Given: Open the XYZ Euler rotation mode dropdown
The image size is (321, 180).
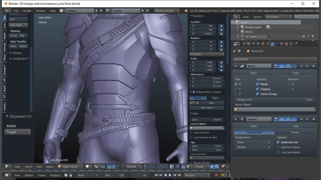Looking at the screenshot, I should [207, 54].
